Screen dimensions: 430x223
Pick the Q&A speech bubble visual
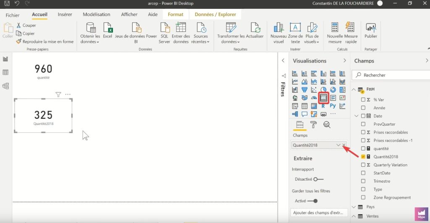click(304, 114)
